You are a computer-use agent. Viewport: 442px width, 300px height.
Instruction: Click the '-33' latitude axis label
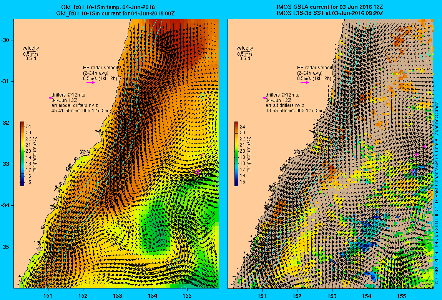(5, 164)
